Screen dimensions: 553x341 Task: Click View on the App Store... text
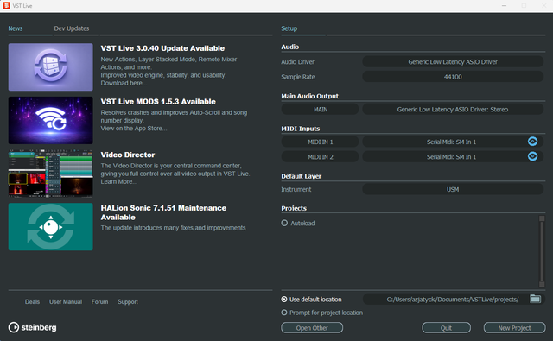(x=134, y=129)
